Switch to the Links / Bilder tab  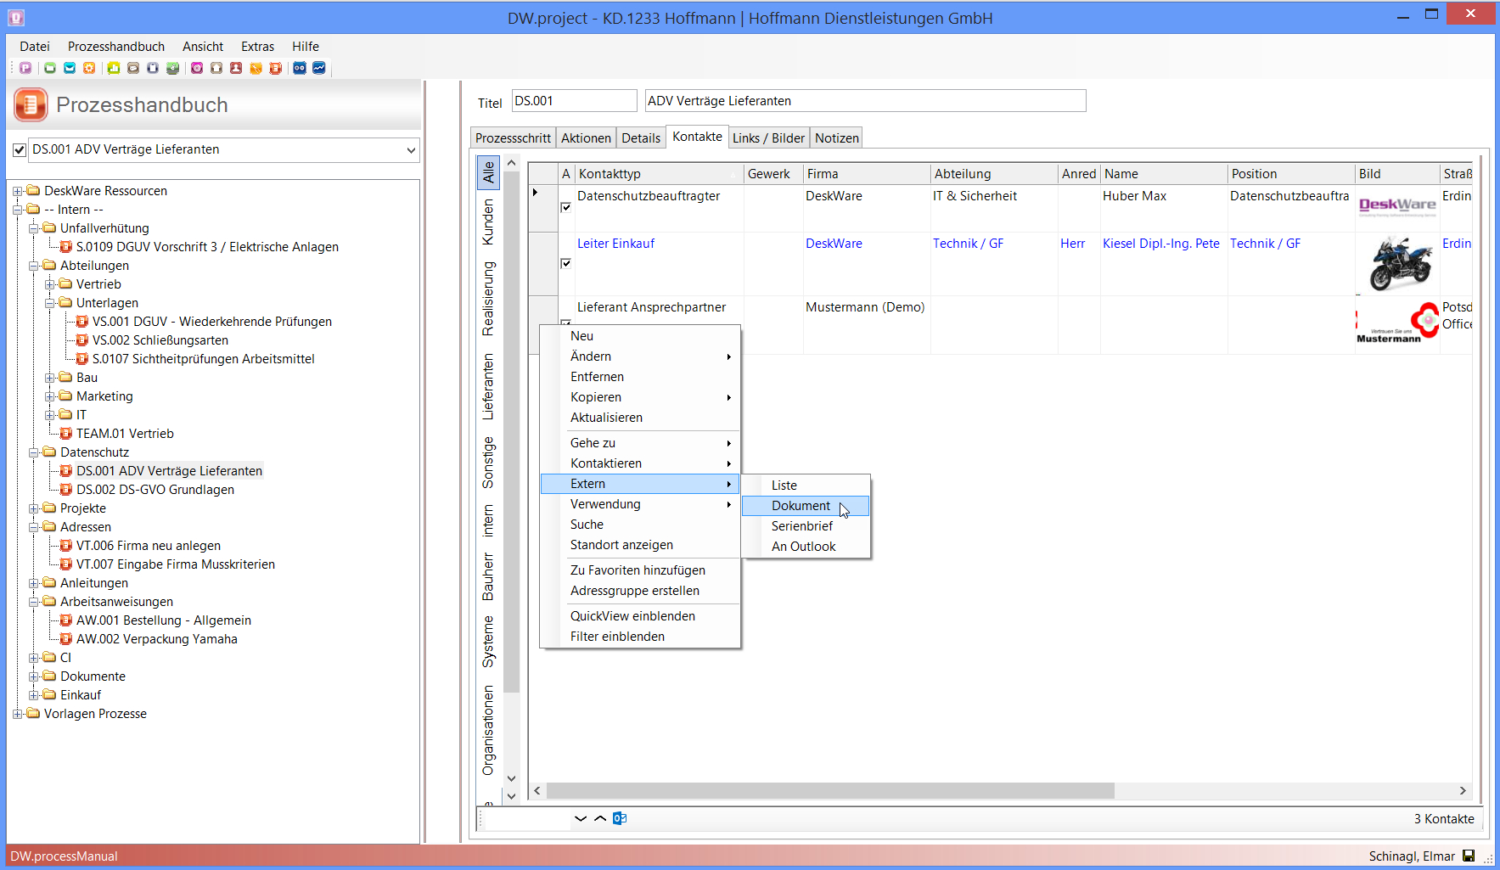[x=768, y=138]
